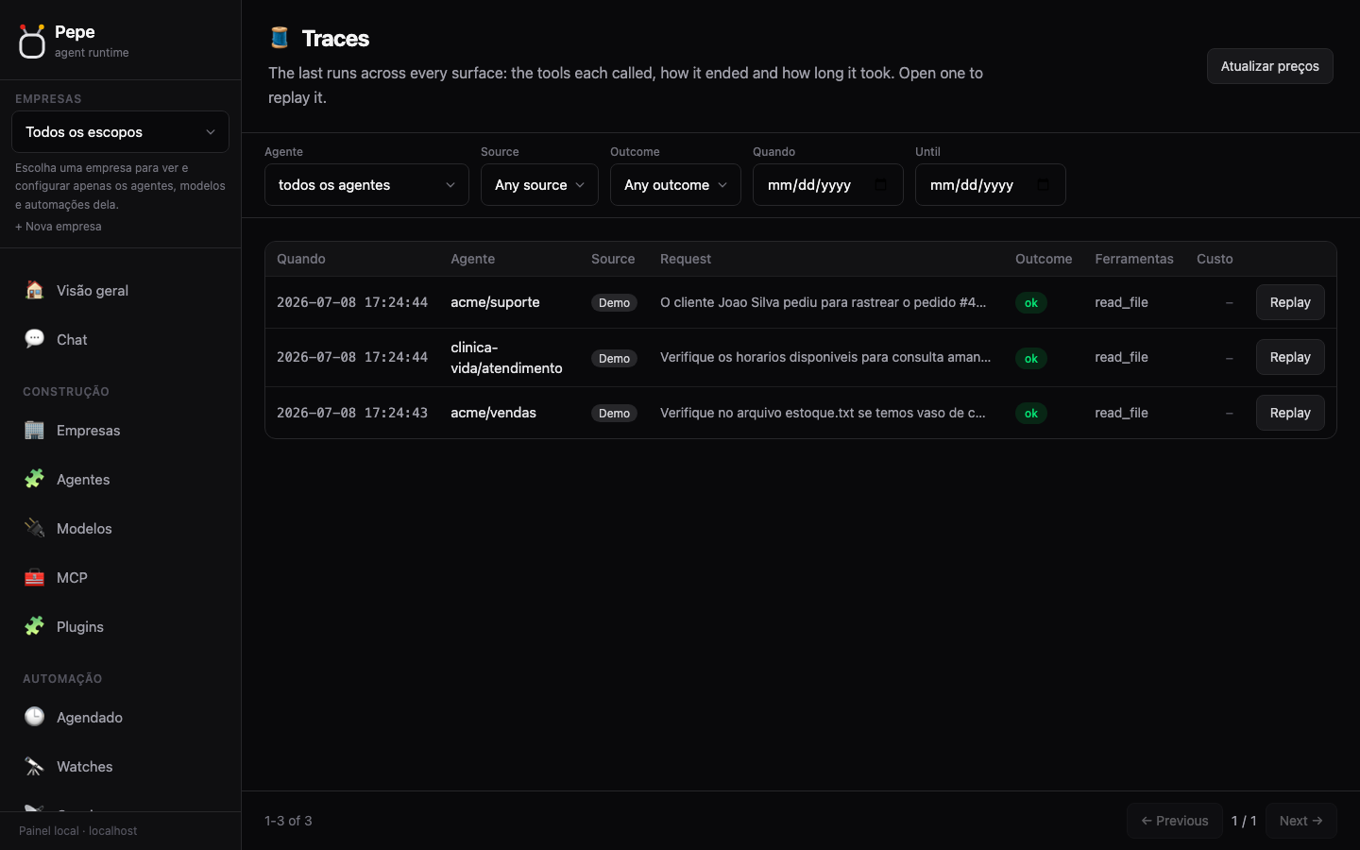The width and height of the screenshot is (1360, 850).
Task: Click the 1 / 1 page indicator
Action: point(1244,821)
